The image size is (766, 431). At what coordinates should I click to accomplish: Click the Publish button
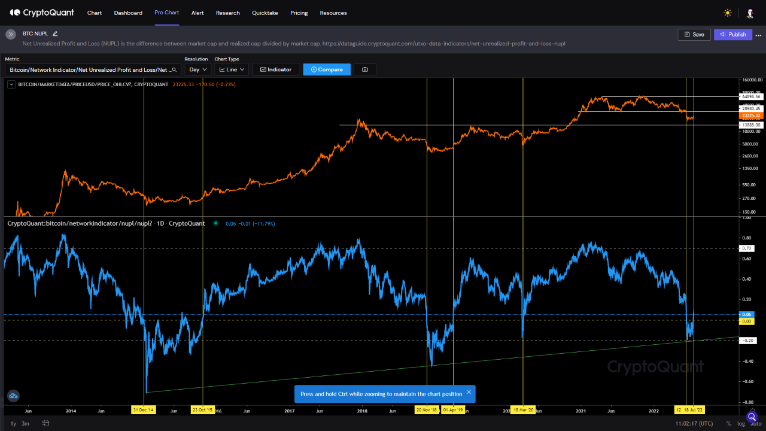coord(732,34)
